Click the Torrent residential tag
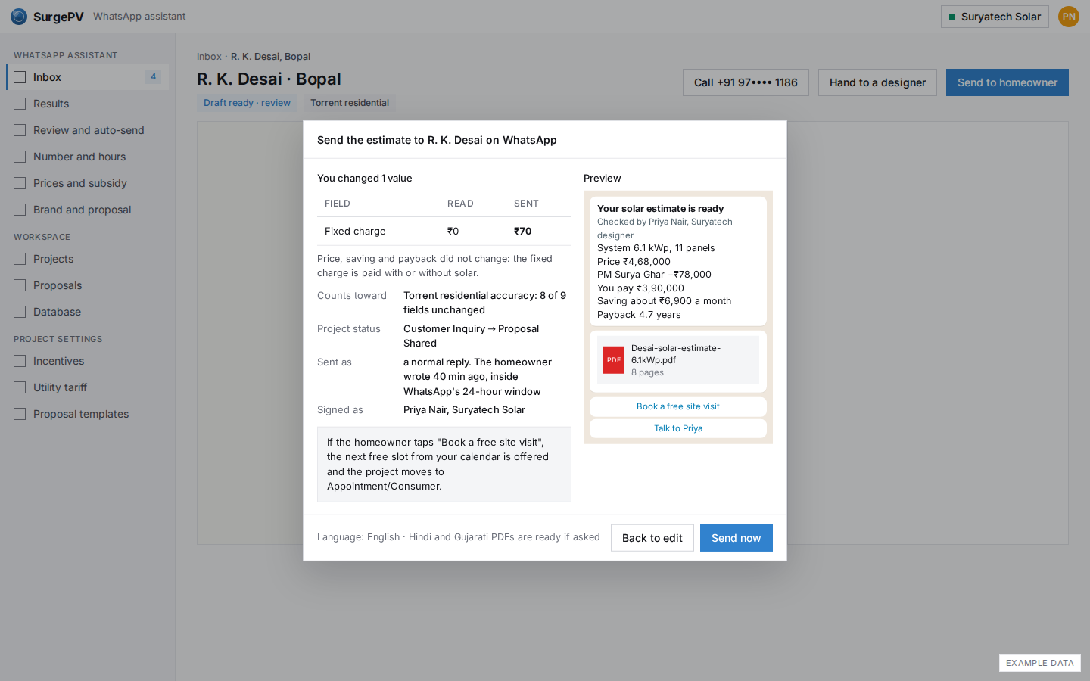Viewport: 1090px width, 681px height. pos(350,103)
